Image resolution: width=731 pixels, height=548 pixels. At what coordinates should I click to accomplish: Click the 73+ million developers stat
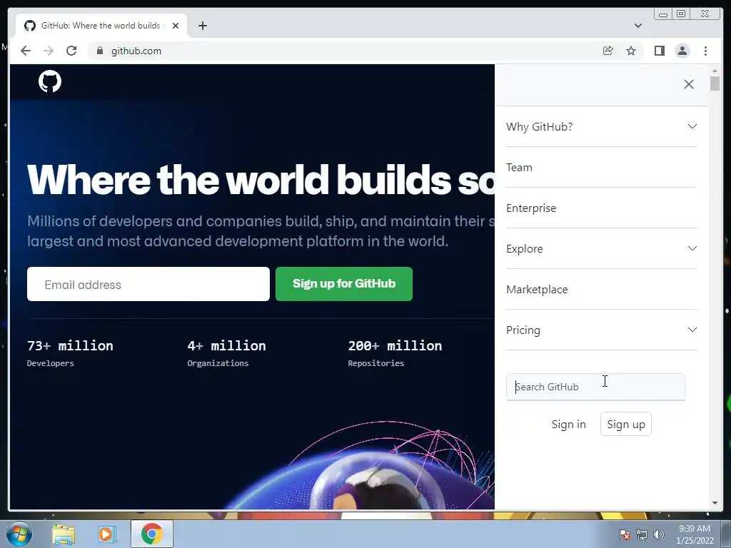(x=70, y=352)
